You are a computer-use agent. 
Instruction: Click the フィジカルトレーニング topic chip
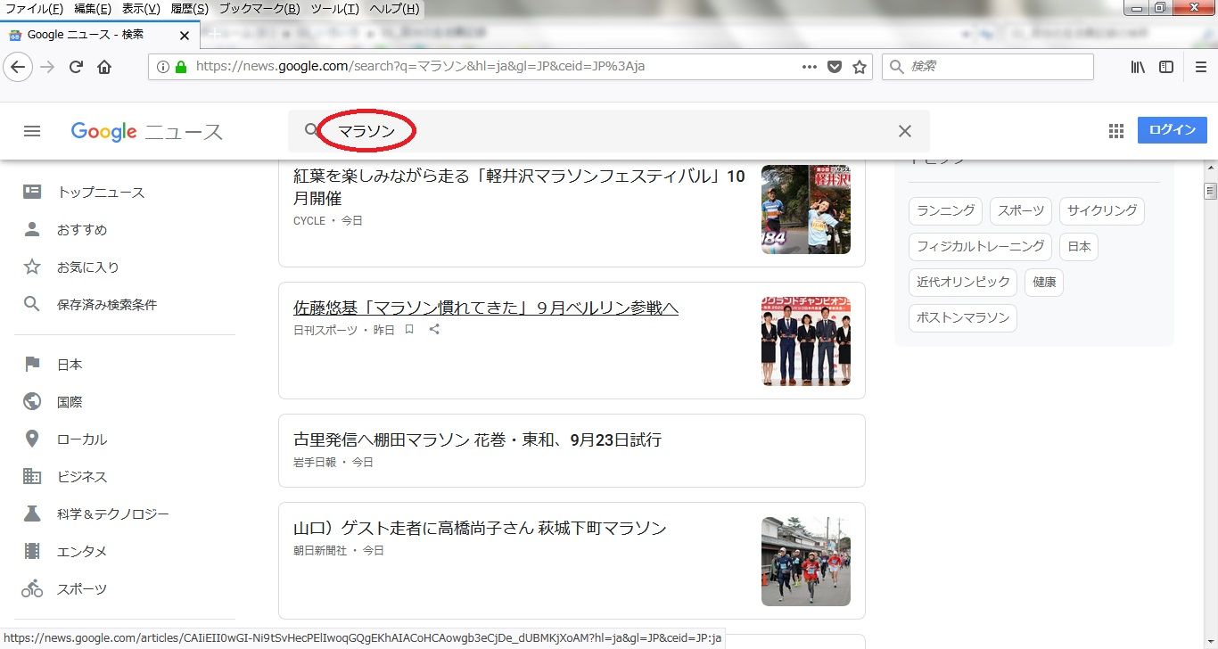(981, 246)
